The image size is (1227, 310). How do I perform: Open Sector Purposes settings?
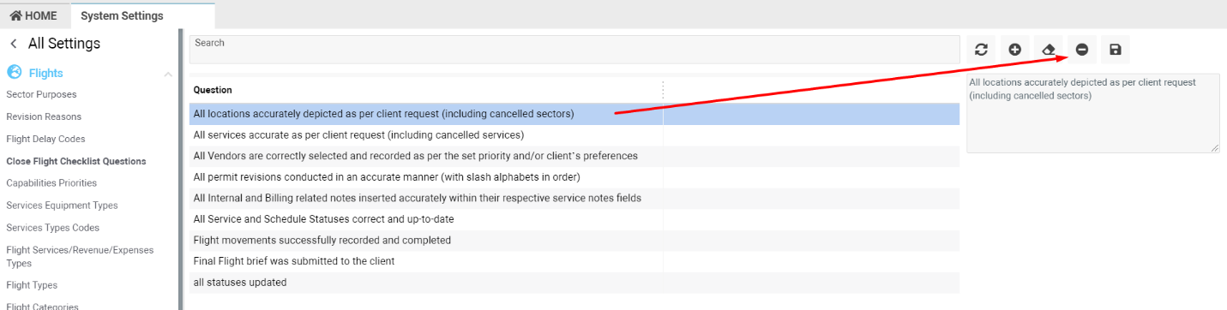pyautogui.click(x=41, y=94)
